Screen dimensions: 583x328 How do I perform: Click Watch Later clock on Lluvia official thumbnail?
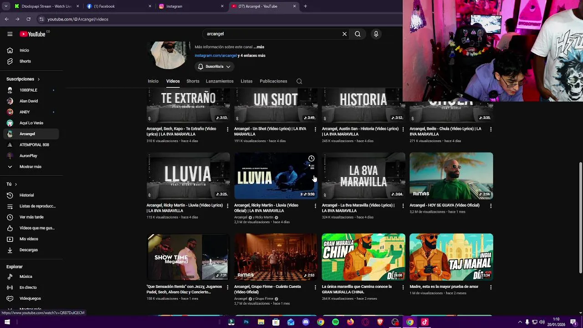[x=311, y=159]
